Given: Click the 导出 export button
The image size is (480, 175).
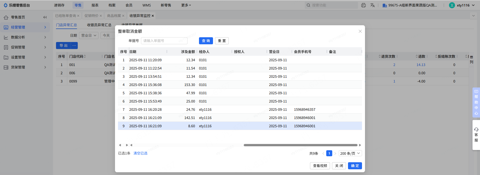Looking at the screenshot, I should [63, 45].
